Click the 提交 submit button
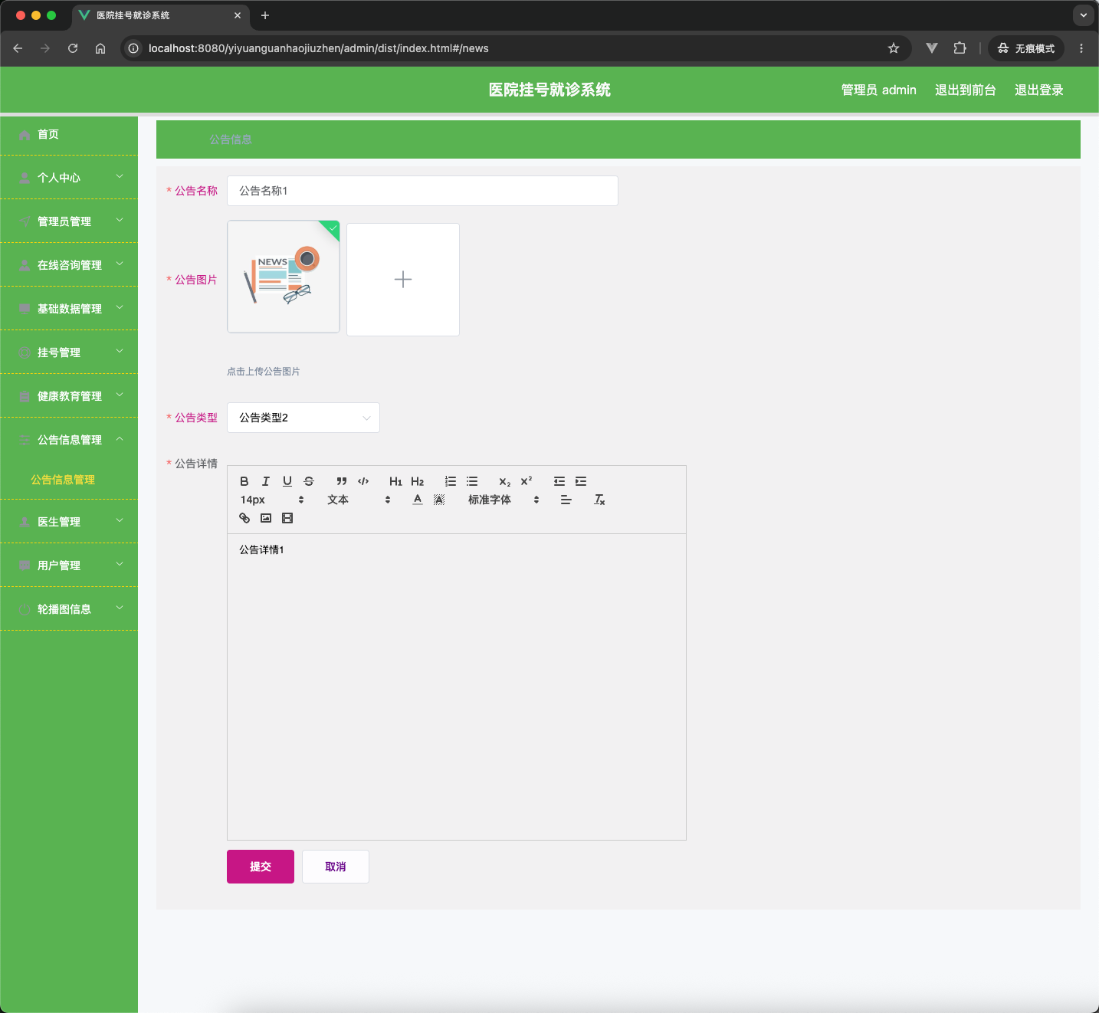The height and width of the screenshot is (1013, 1099). (261, 867)
